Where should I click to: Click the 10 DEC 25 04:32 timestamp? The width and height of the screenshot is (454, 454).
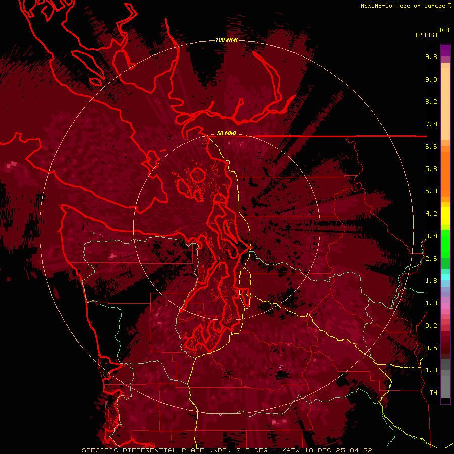point(338,450)
